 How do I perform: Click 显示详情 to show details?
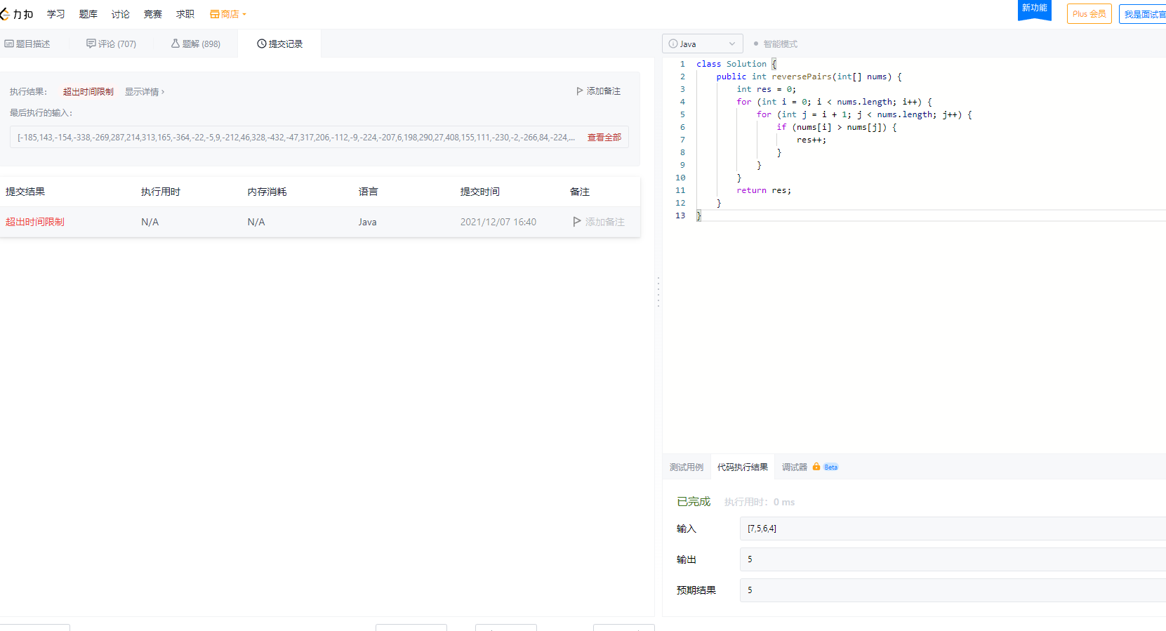click(x=145, y=92)
